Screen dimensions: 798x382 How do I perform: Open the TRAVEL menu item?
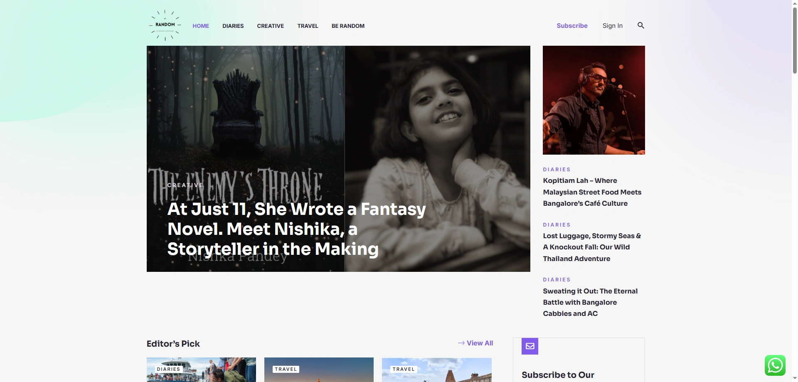[308, 26]
